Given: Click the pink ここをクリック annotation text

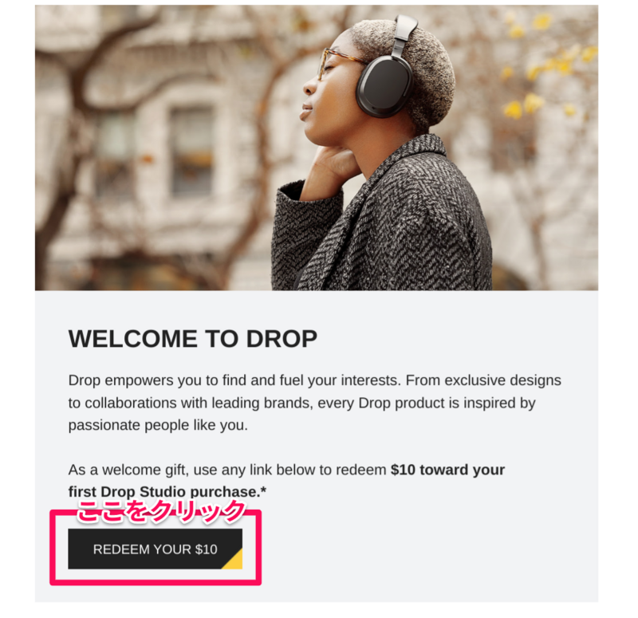Looking at the screenshot, I should click(162, 511).
